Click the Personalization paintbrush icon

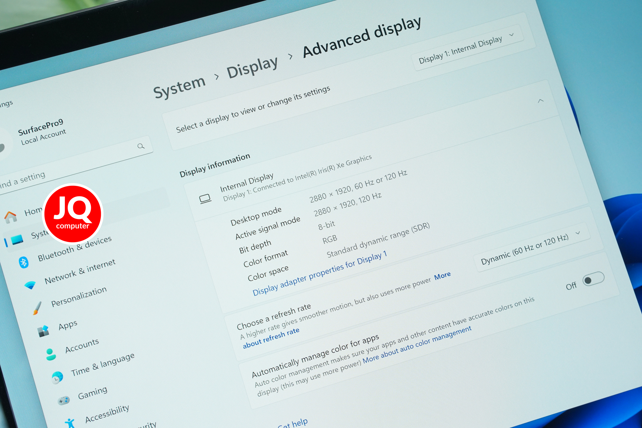37,308
